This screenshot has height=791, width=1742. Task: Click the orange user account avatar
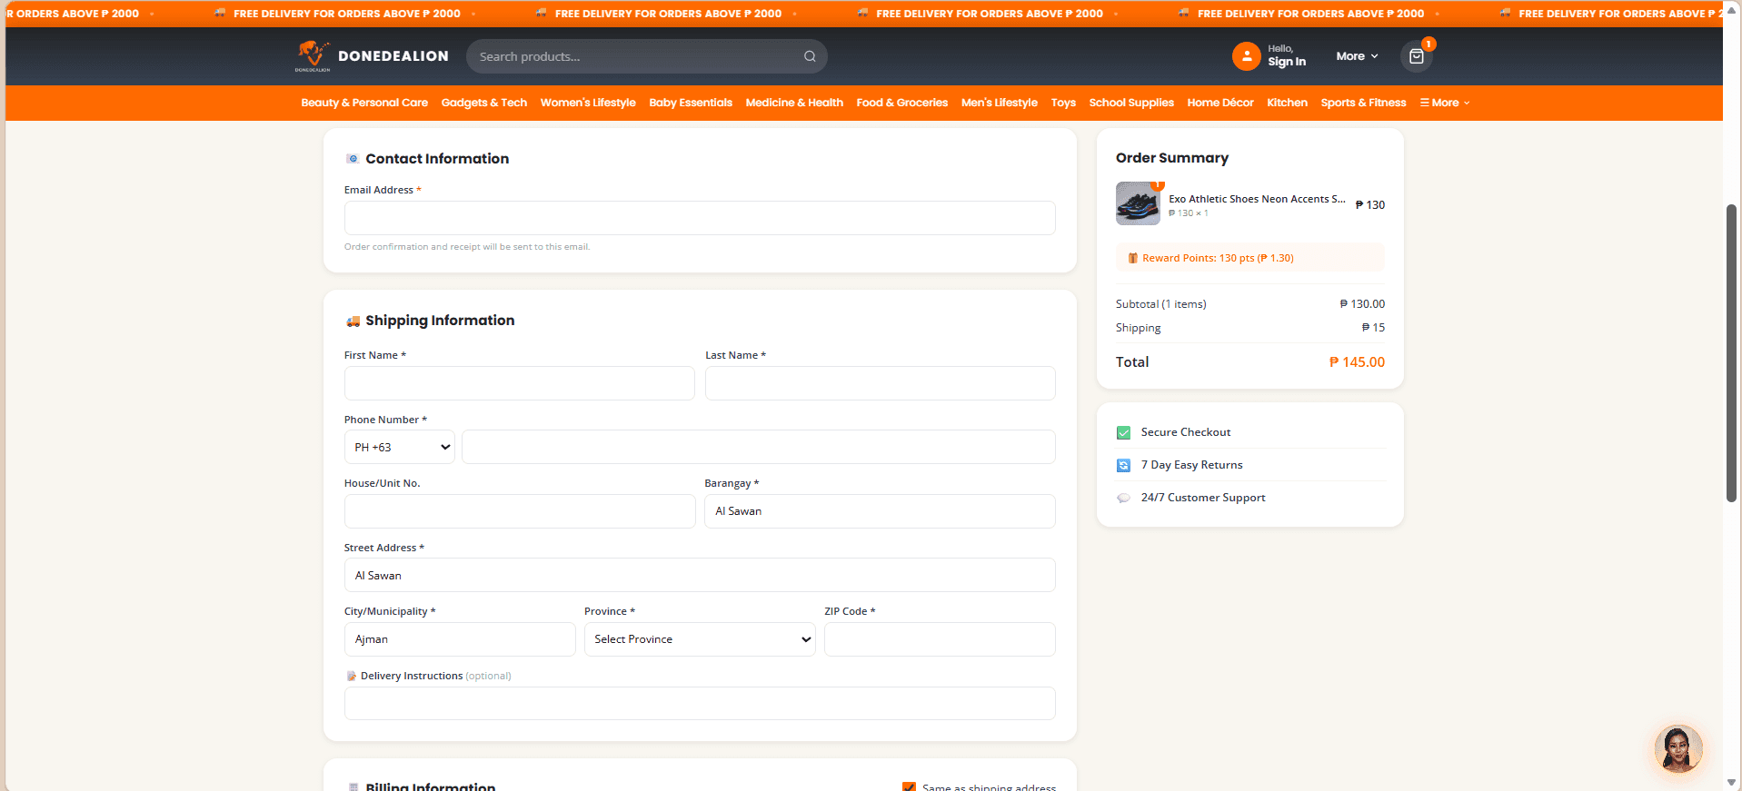click(1246, 56)
